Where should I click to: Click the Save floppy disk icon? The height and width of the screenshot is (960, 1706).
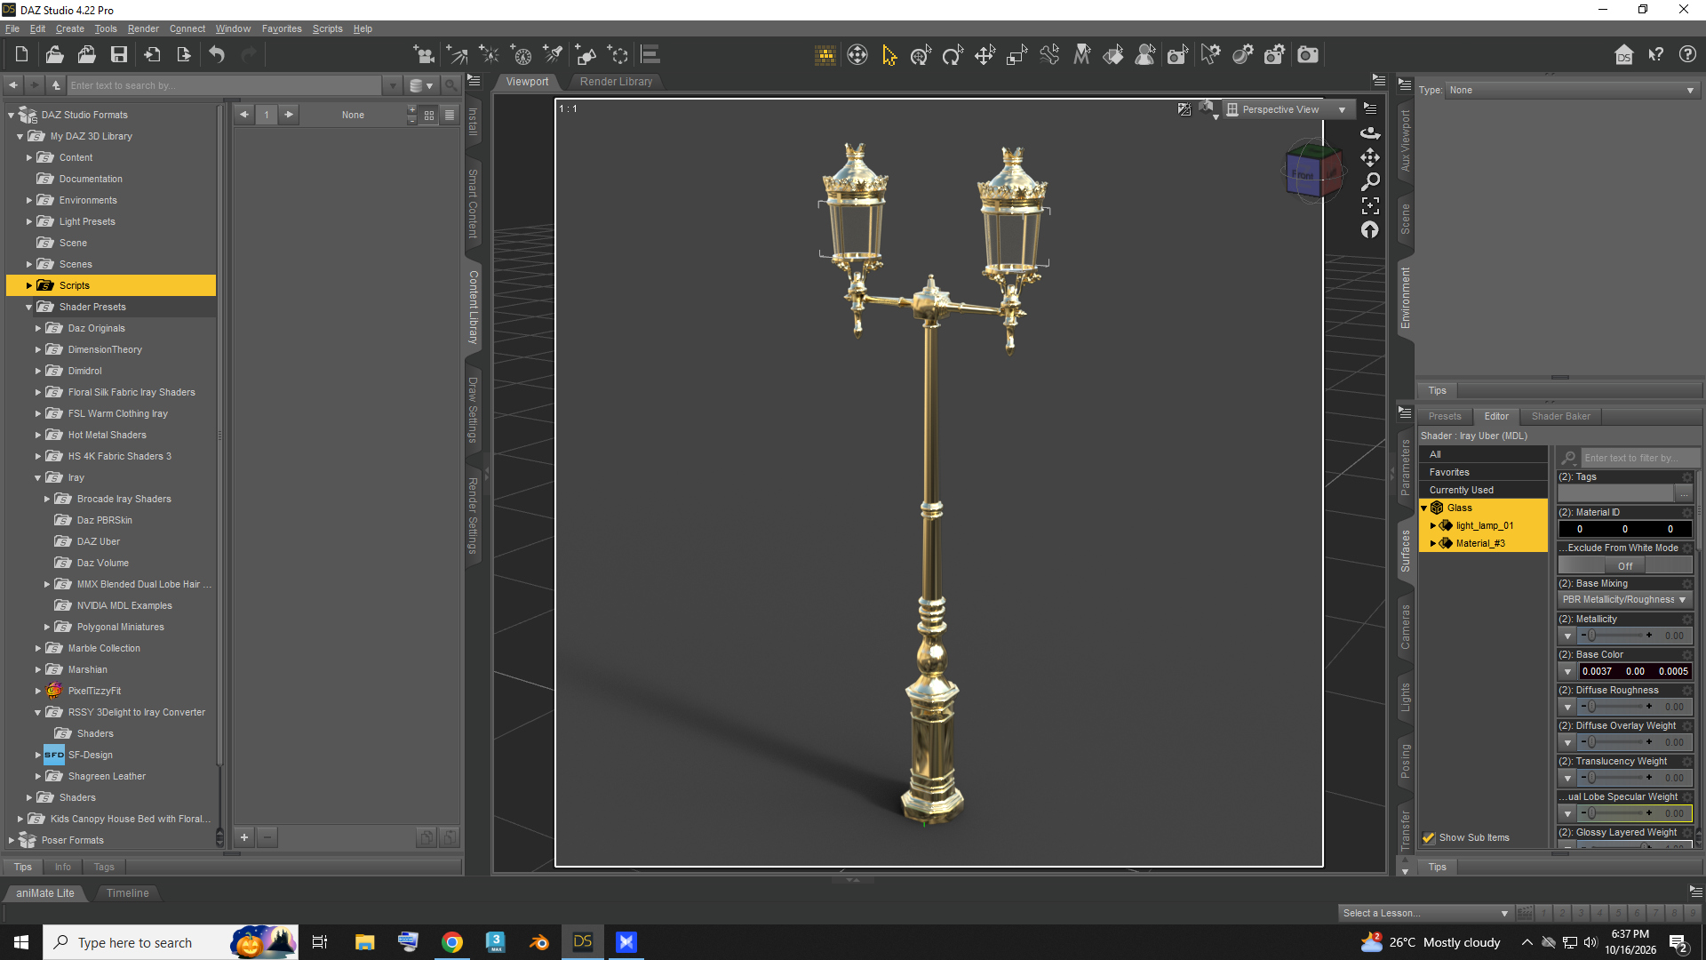pyautogui.click(x=118, y=55)
